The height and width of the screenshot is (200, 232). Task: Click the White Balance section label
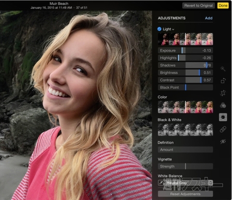pos(170,176)
